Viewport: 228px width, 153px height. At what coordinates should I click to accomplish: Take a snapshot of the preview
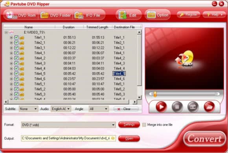[x=193, y=107]
